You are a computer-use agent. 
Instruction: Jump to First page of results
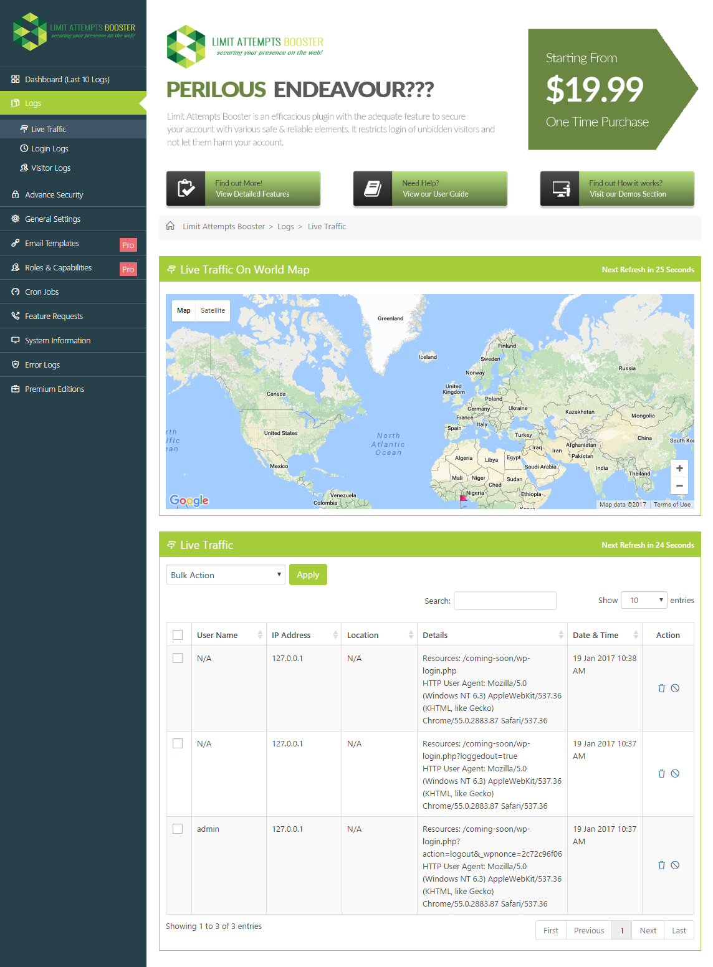(551, 930)
